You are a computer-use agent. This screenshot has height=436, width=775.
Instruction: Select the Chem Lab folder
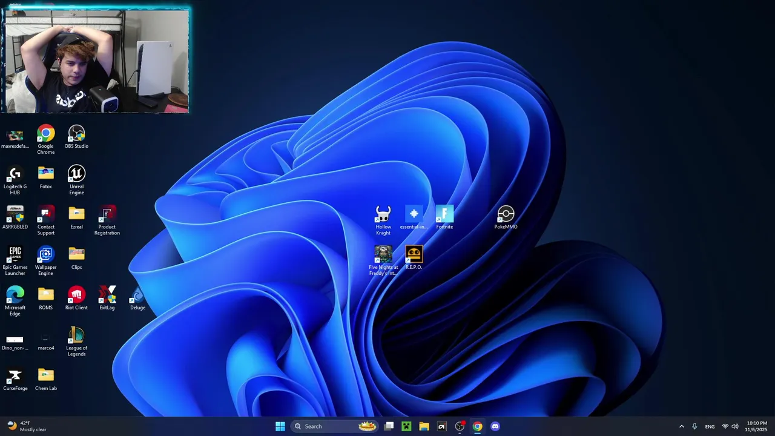tap(45, 379)
